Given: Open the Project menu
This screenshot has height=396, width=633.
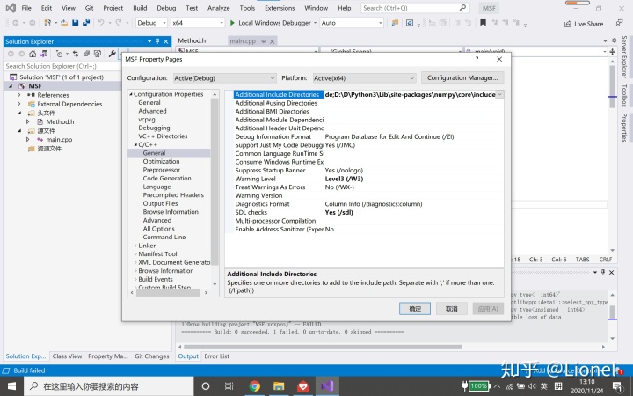Looking at the screenshot, I should tap(113, 8).
